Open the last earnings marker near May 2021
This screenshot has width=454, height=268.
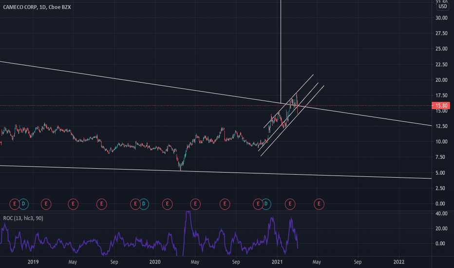click(x=319, y=204)
